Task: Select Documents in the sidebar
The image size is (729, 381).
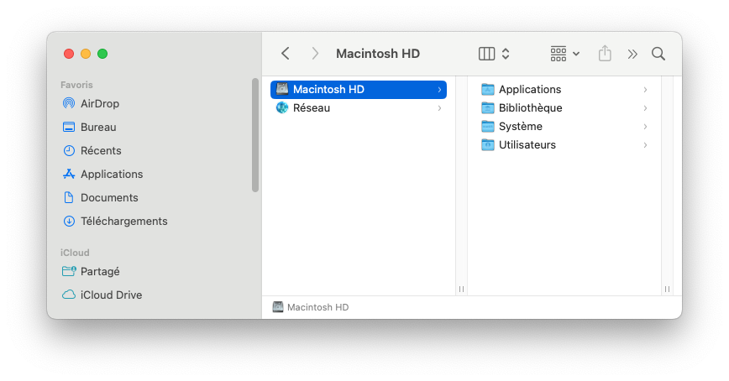Action: (100, 197)
